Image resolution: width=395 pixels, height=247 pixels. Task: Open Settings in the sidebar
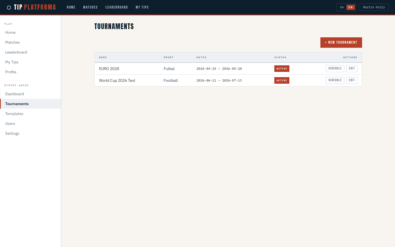(12, 133)
